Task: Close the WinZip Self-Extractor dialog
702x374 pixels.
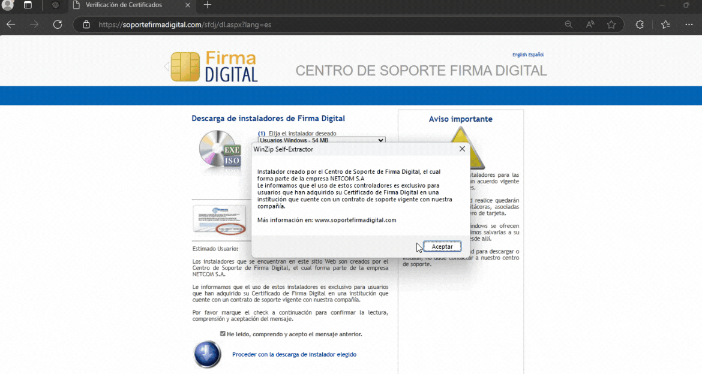Action: click(462, 149)
